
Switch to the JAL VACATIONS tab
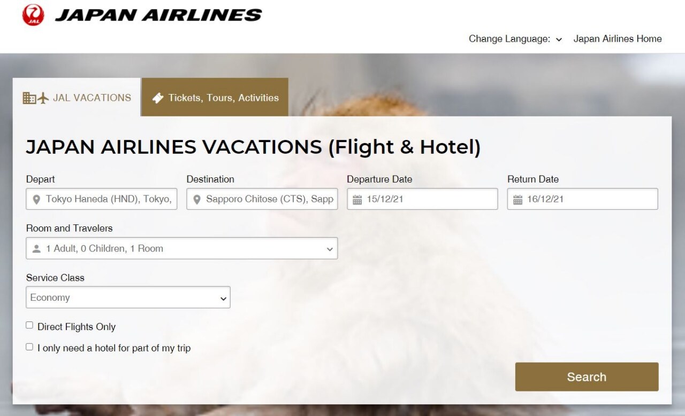[77, 98]
